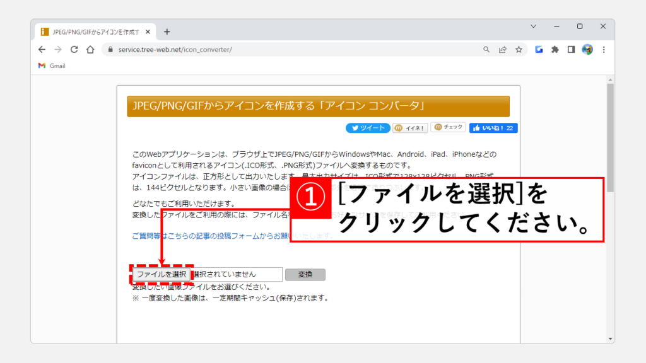Open the Chrome profile avatar
646x363 pixels.
point(587,49)
